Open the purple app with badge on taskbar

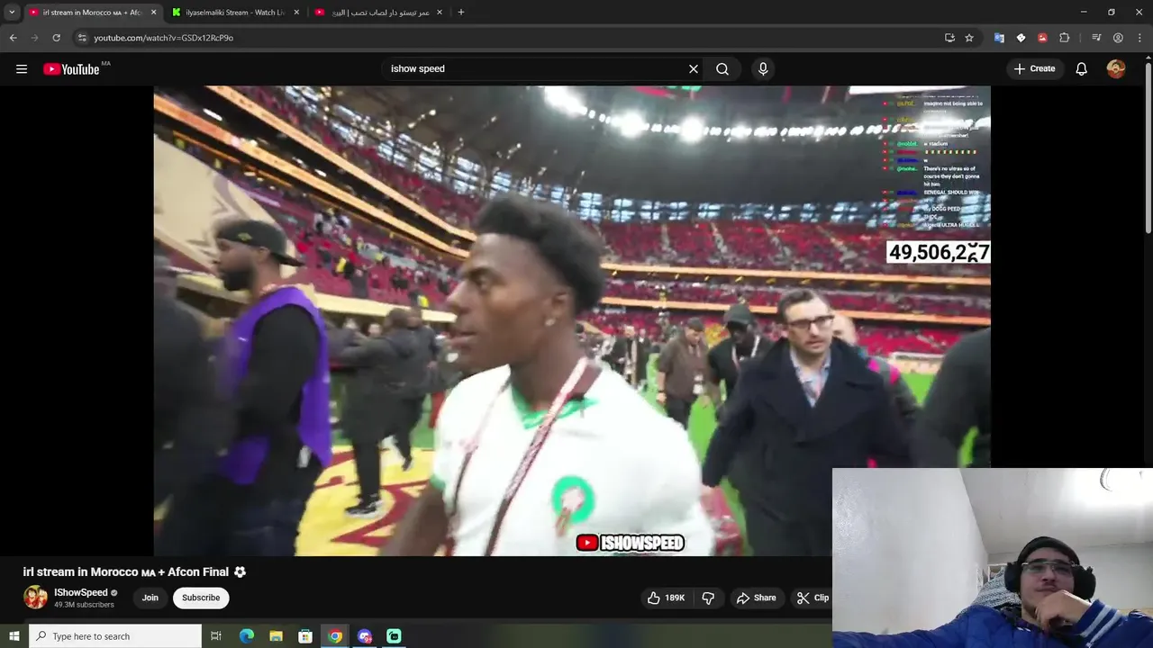pyautogui.click(x=365, y=636)
